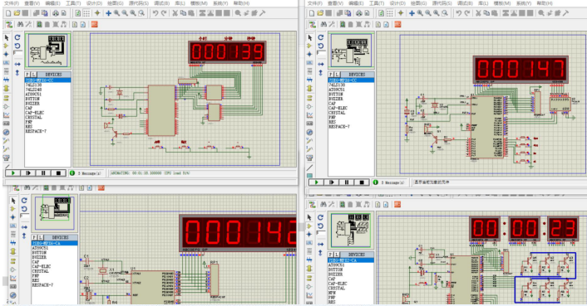Open the 调试(B) menu in the 000139 window

pos(162,3)
